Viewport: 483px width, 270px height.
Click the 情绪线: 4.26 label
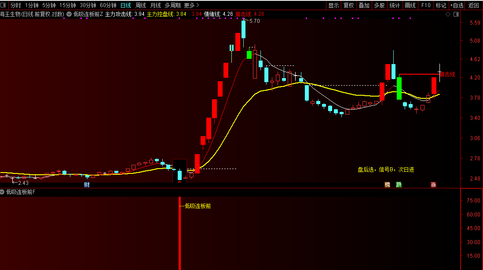point(218,14)
